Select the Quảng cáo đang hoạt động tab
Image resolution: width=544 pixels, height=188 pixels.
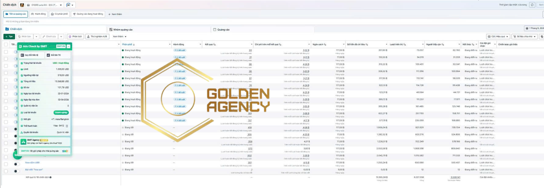click(88, 14)
